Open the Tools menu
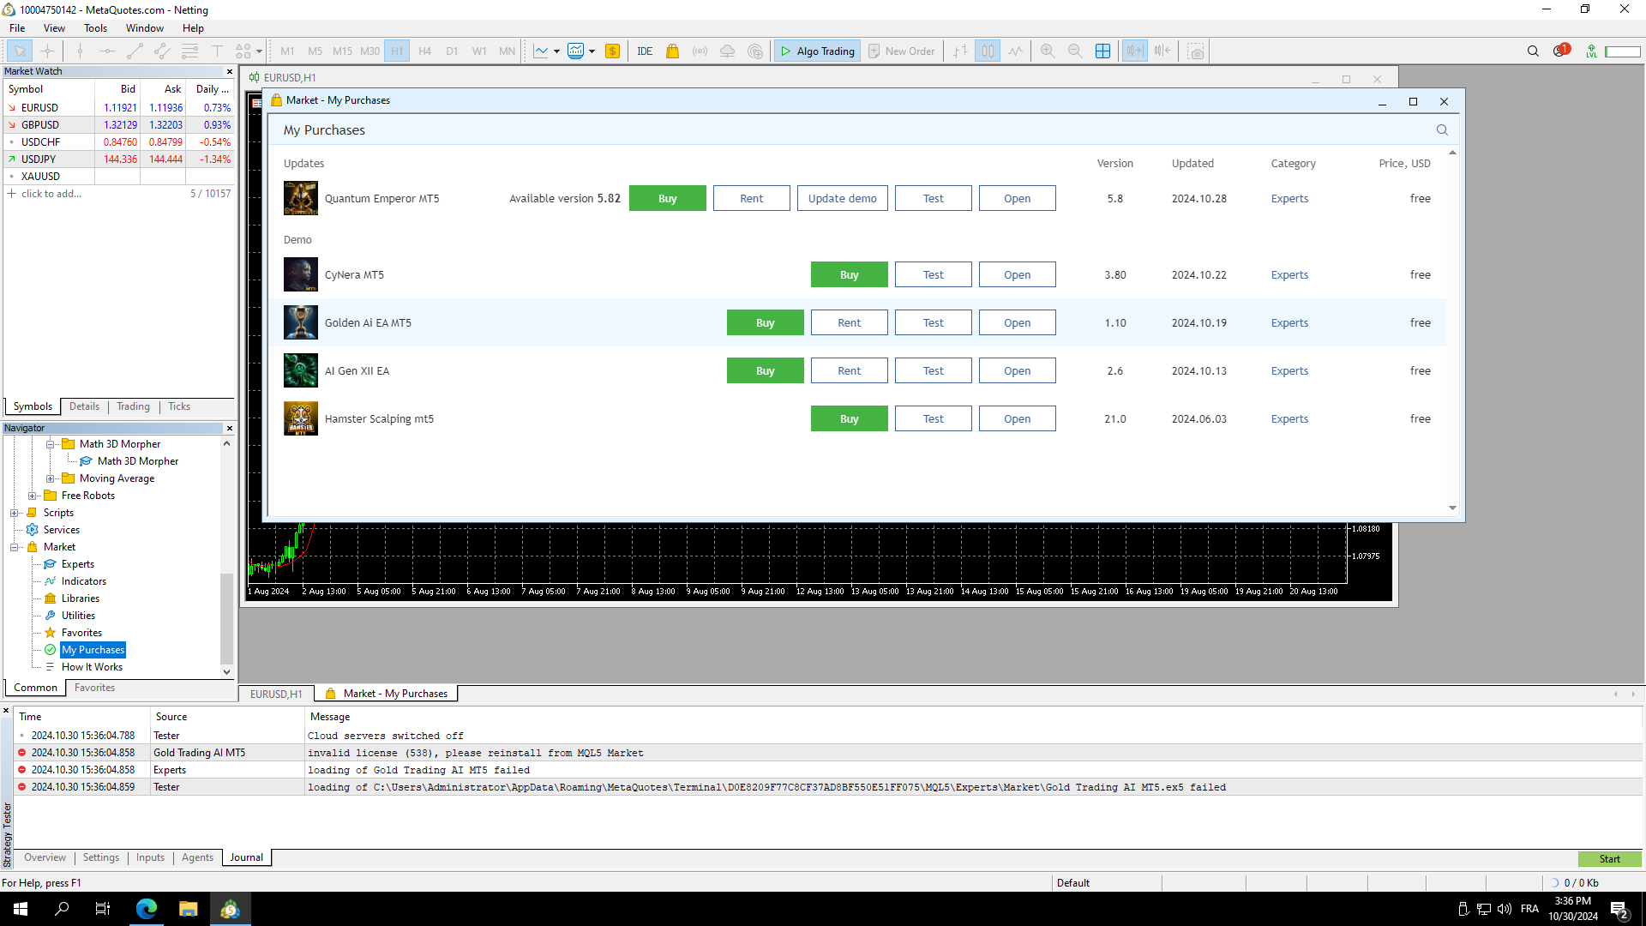The image size is (1646, 926). (x=95, y=28)
